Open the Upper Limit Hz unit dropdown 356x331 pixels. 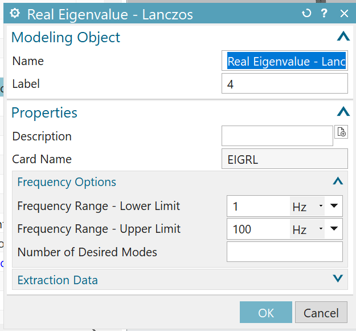click(x=306, y=229)
